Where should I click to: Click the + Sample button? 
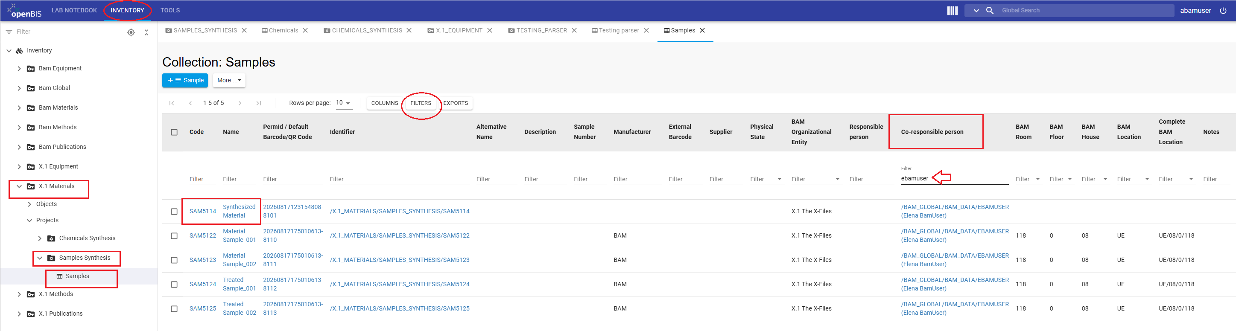(185, 81)
